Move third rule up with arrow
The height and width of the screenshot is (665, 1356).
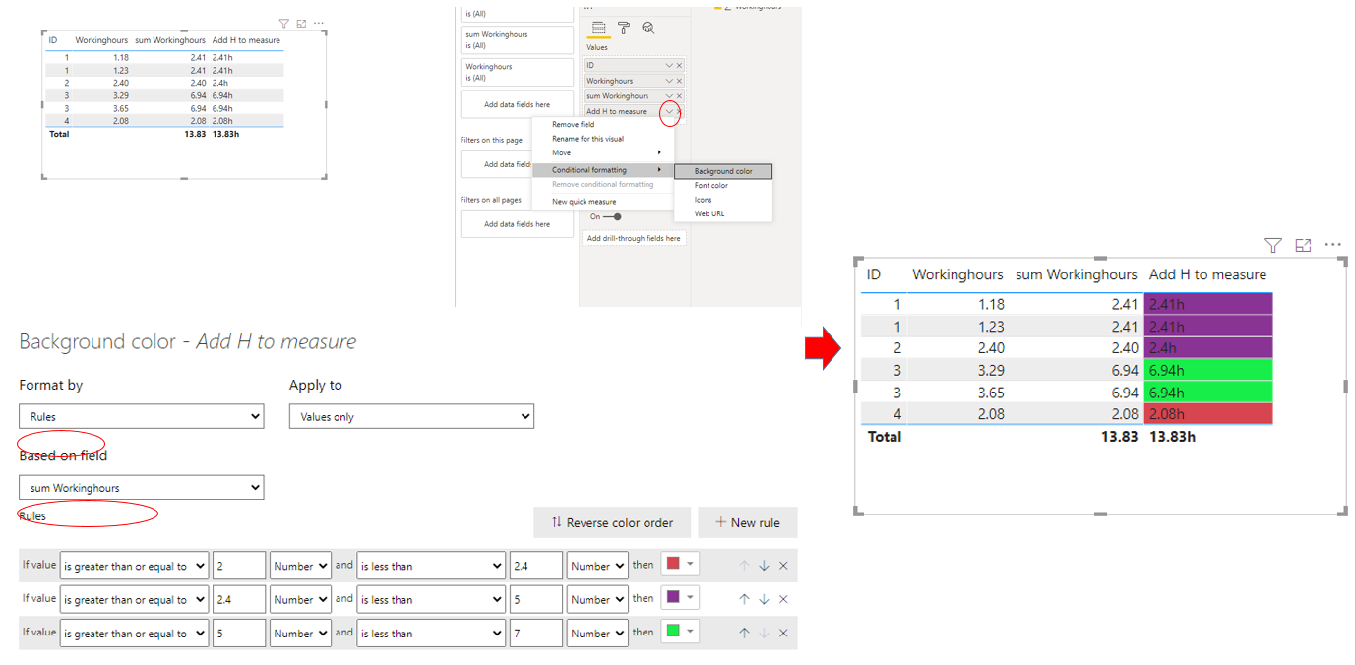tap(744, 634)
